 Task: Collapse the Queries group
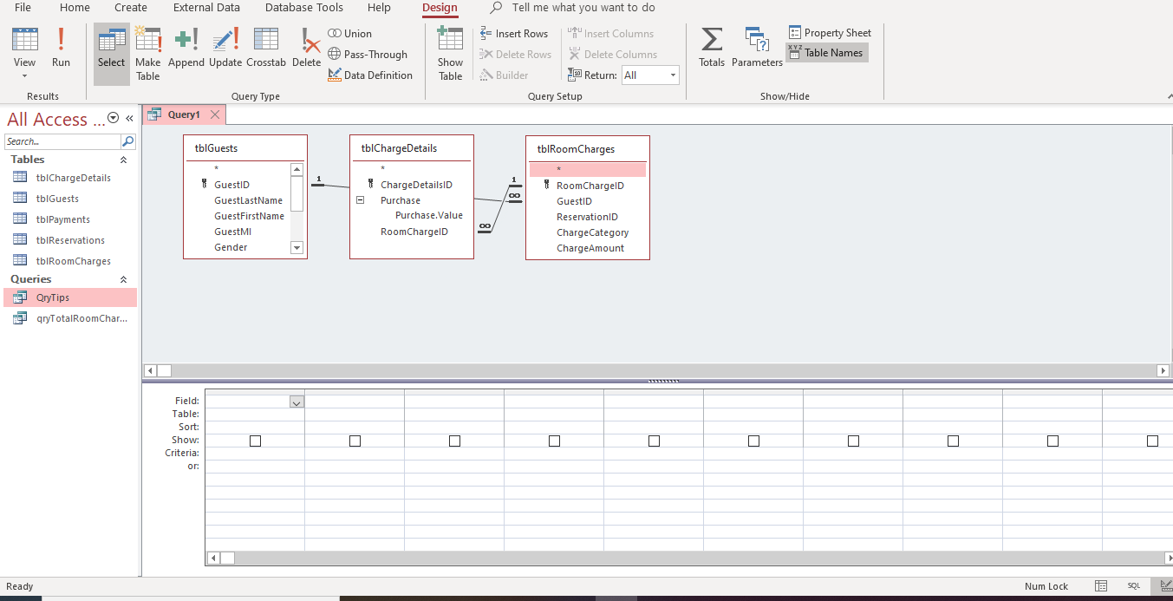(123, 279)
